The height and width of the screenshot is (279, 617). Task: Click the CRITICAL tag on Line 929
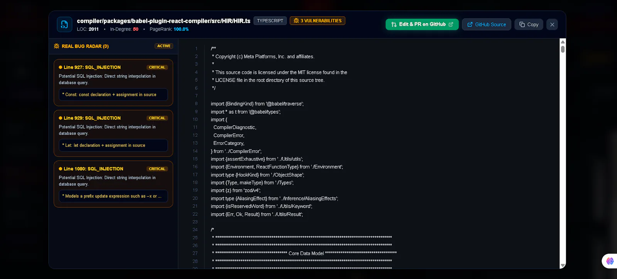(x=157, y=118)
